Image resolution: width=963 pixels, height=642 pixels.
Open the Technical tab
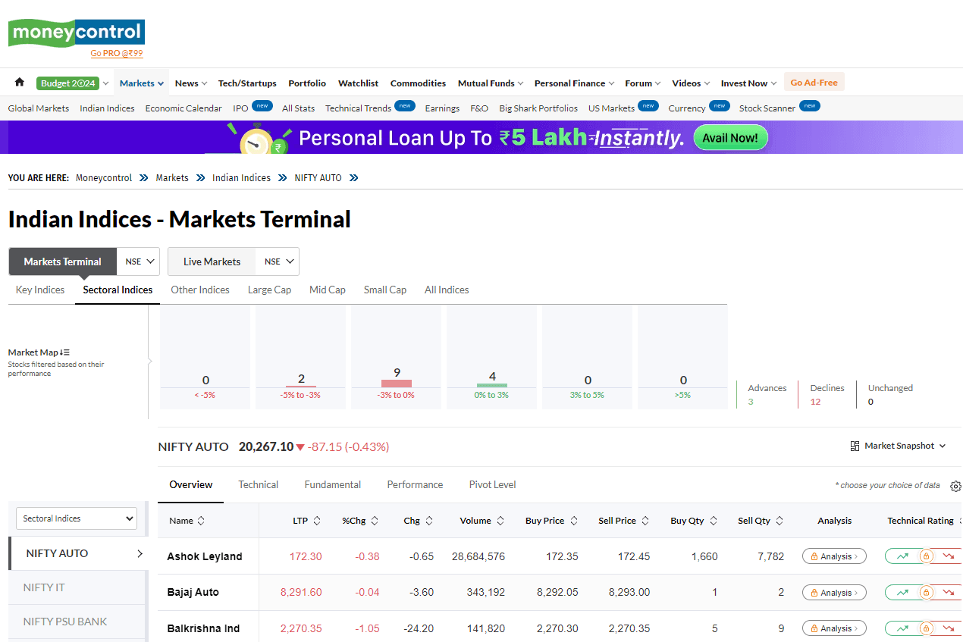point(259,484)
